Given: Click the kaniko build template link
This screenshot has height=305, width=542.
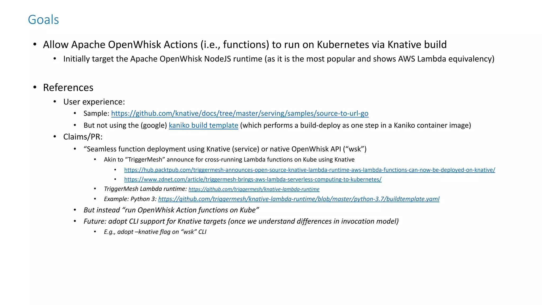Looking at the screenshot, I should coord(203,125).
